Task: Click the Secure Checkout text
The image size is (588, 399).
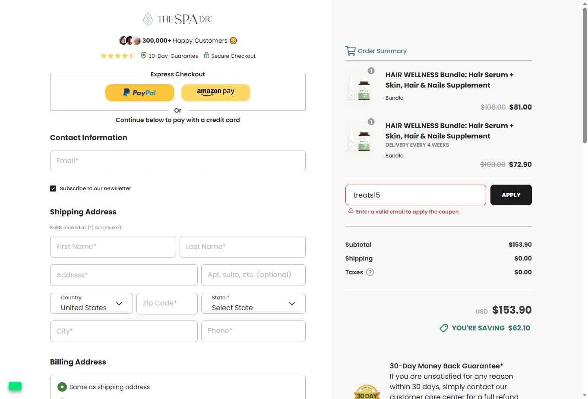Action: tap(234, 56)
